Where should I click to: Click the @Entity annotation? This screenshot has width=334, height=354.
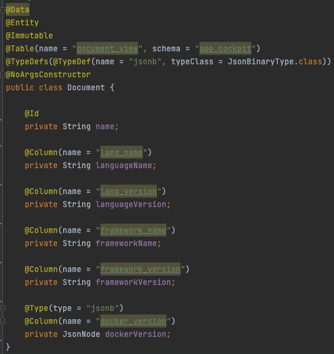(x=22, y=22)
